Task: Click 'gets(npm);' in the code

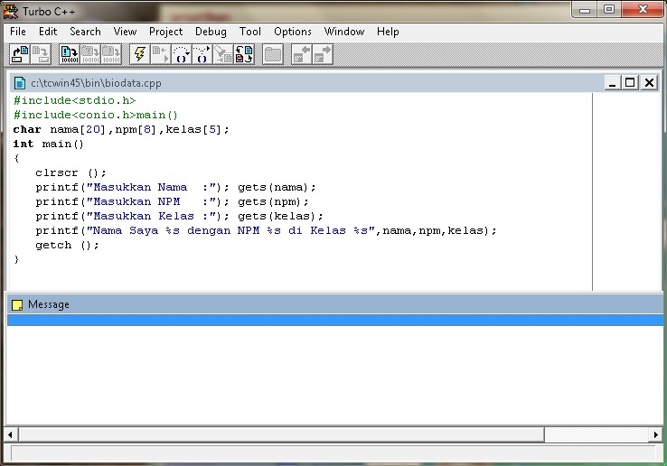Action: (273, 201)
